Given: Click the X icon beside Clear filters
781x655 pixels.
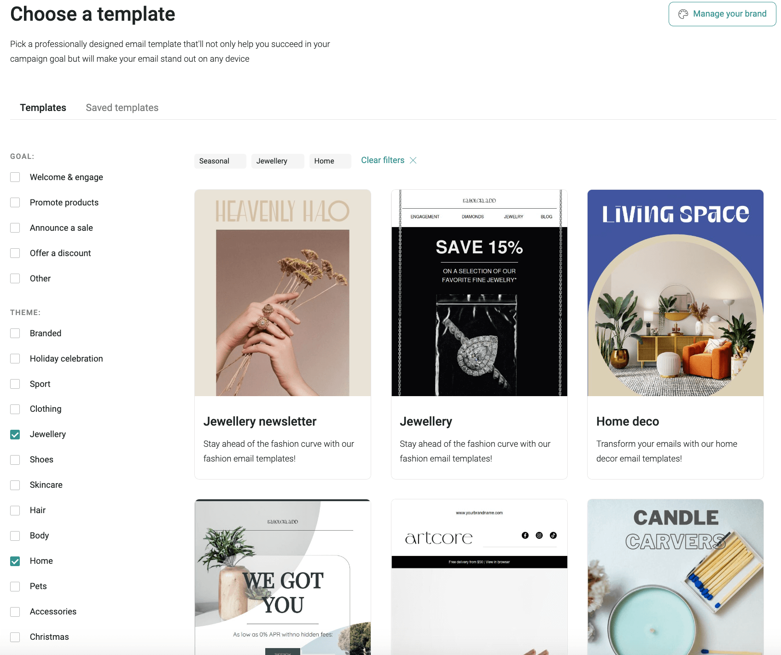Looking at the screenshot, I should point(413,160).
